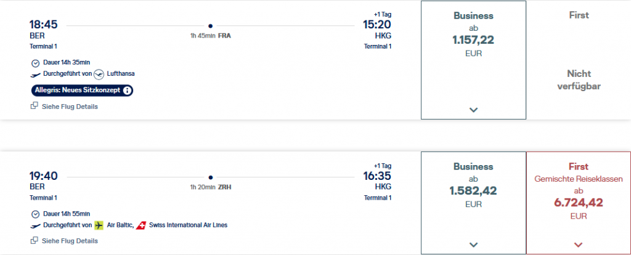Click the Air Baltic airline logo

click(x=99, y=225)
